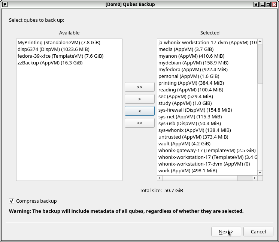
Task: Click the Selected list scroll down arrow
Action: click(260, 173)
